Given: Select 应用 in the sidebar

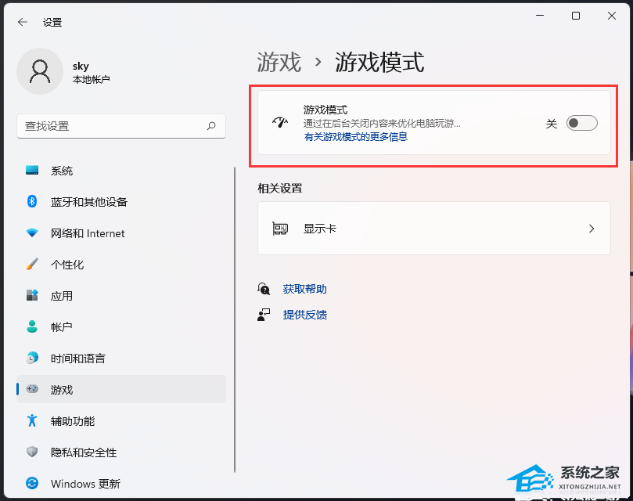Looking at the screenshot, I should pyautogui.click(x=121, y=296).
